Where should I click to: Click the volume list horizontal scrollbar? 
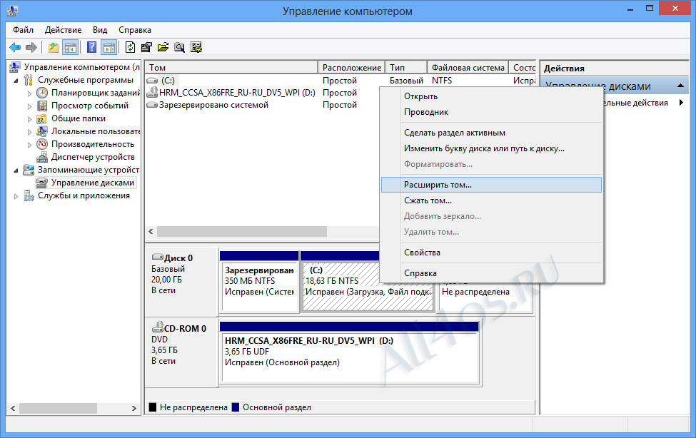click(242, 232)
